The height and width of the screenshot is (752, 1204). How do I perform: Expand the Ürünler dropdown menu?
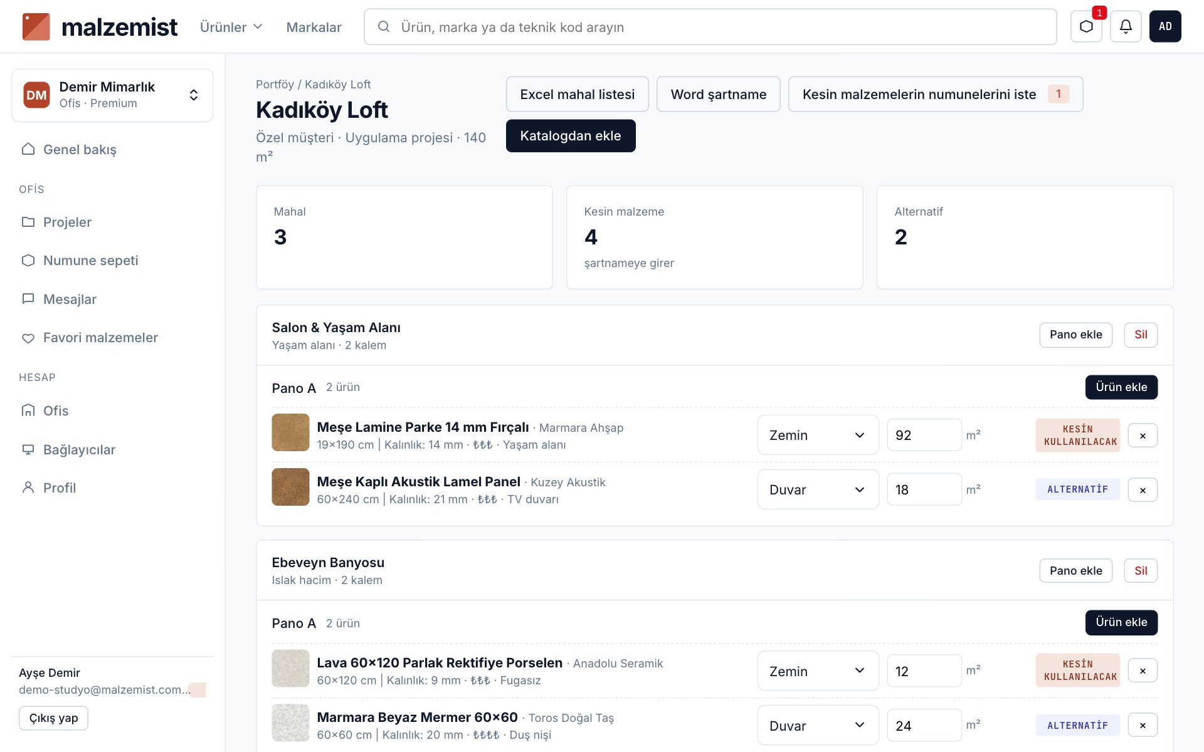[231, 27]
